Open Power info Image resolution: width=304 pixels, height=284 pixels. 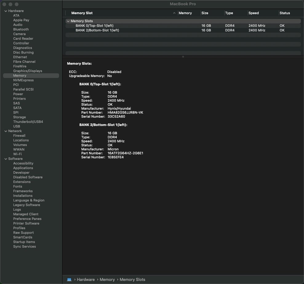click(x=18, y=94)
